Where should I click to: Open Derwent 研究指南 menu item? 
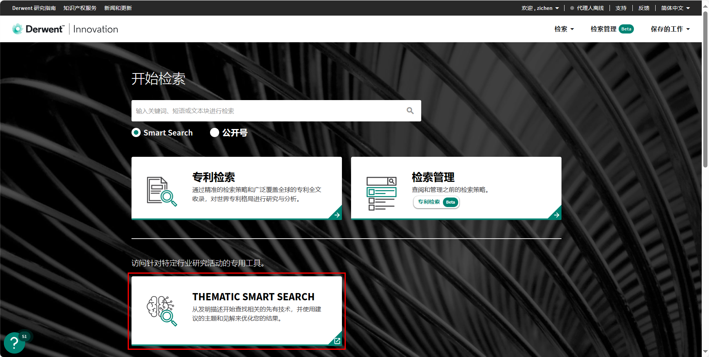coord(34,8)
